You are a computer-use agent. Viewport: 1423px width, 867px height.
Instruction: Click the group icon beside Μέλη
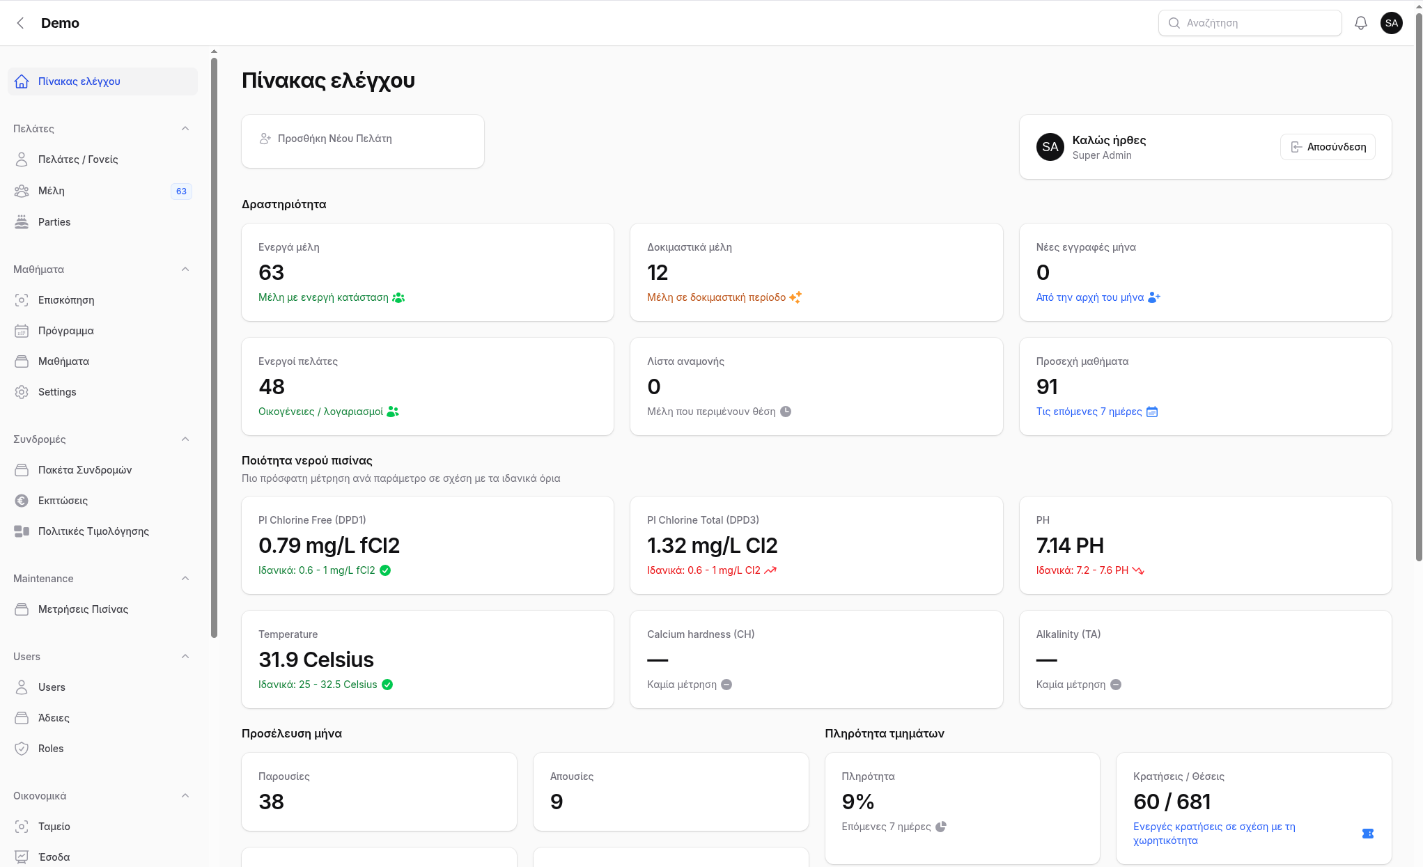click(x=22, y=191)
